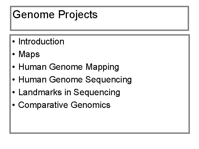Screen dimensions: 199x149
Task: Select the 'Introduction' bullet text
Action: click(x=41, y=42)
